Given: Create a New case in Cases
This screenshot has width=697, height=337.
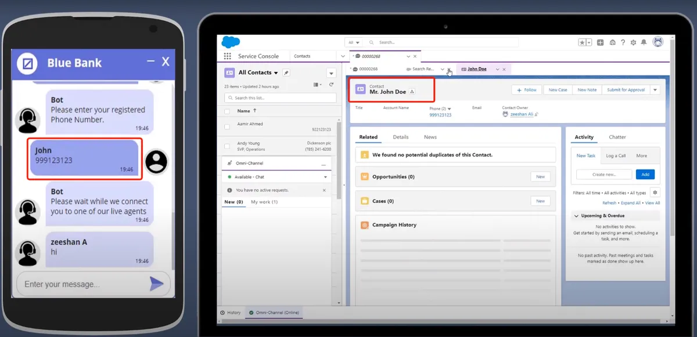Looking at the screenshot, I should tap(540, 201).
